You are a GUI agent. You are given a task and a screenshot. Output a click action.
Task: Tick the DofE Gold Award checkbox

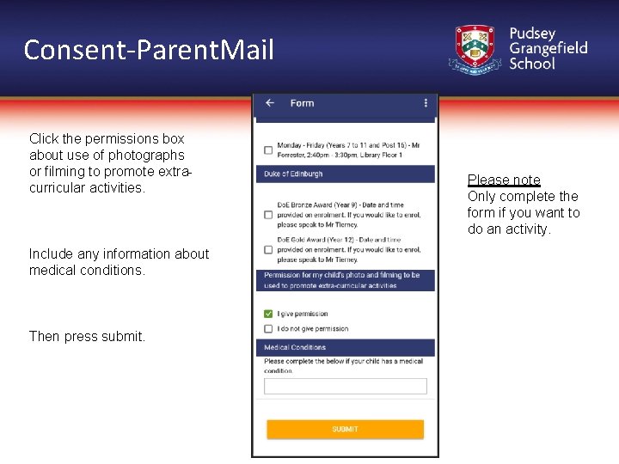268,250
